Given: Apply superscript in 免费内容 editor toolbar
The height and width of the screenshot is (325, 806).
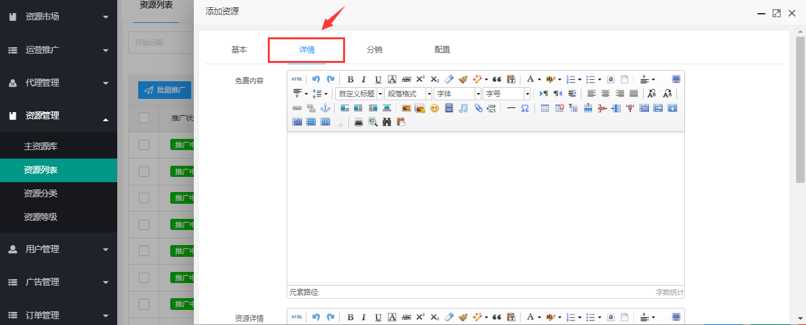Looking at the screenshot, I should click(x=420, y=79).
